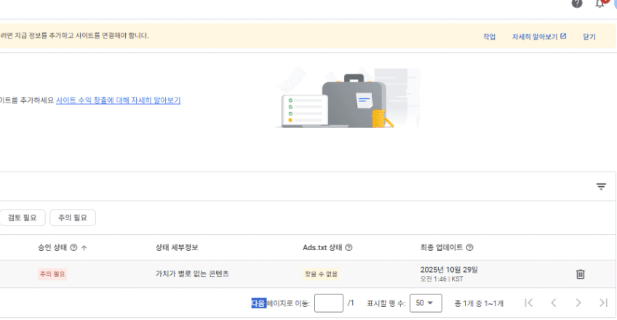This screenshot has width=617, height=320.
Task: Toggle sort arrow next to 승인 상태
Action: coord(84,248)
